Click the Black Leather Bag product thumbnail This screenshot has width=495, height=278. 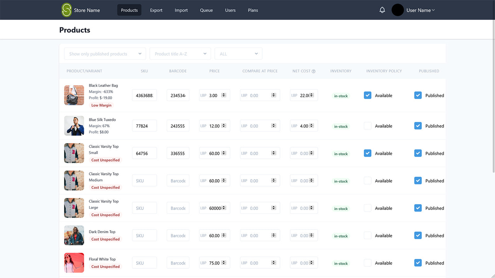pos(74,95)
